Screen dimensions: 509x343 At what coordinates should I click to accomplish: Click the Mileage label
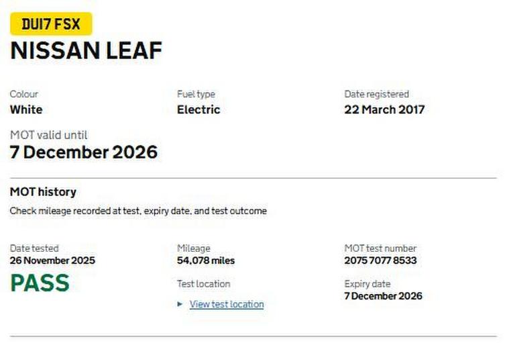193,248
